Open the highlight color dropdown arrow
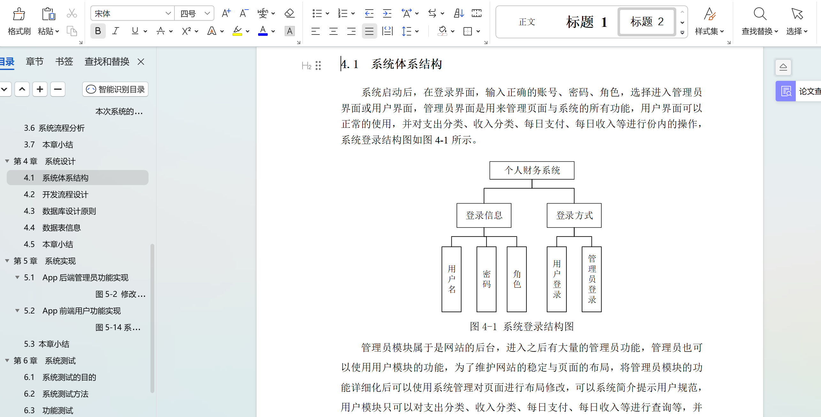Screen dimensions: 821x417 pos(248,31)
